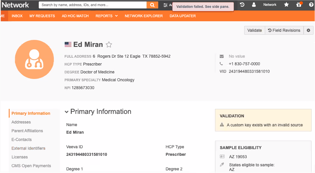Screen dimensions: 315x173
Task: Click into the main search field
Action: [x=93, y=5]
